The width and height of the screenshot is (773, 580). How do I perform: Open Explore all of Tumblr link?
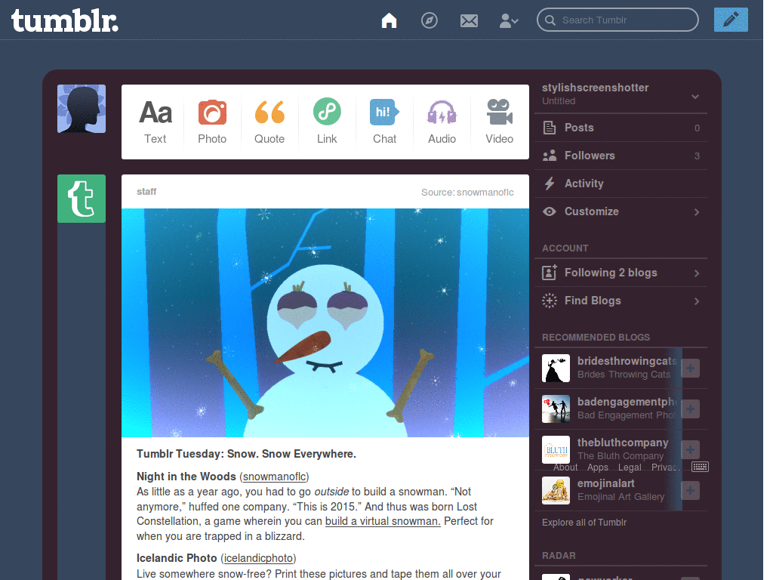pyautogui.click(x=584, y=523)
